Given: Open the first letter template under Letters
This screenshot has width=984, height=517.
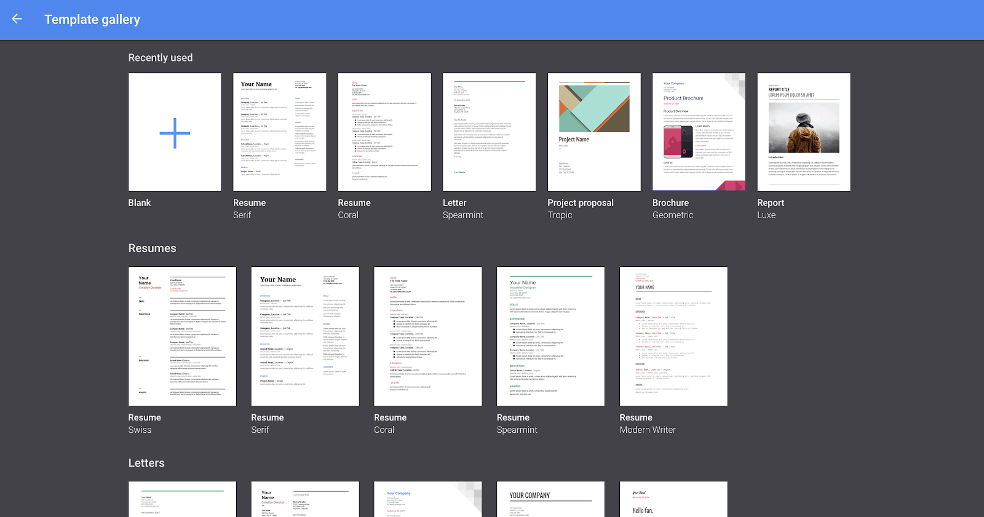Looking at the screenshot, I should pyautogui.click(x=182, y=499).
